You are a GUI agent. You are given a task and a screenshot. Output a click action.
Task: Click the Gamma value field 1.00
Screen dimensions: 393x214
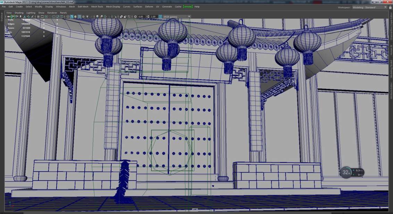coord(153,17)
